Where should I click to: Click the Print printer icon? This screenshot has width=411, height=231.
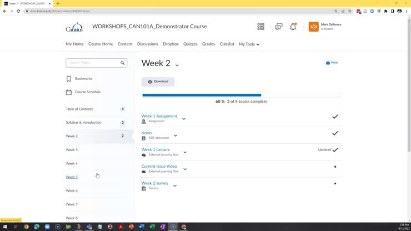[x=328, y=63]
